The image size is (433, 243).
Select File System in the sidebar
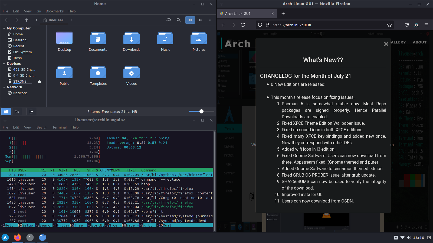coord(22,52)
